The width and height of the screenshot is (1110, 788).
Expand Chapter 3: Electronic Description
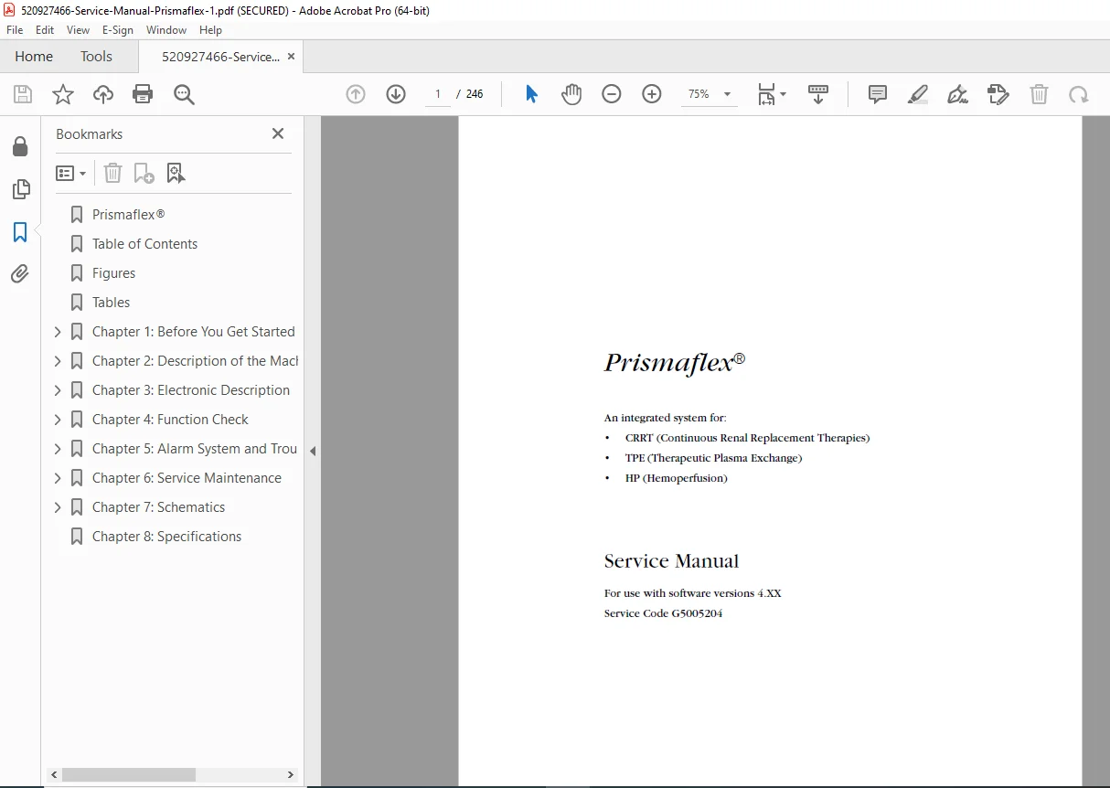coord(58,390)
